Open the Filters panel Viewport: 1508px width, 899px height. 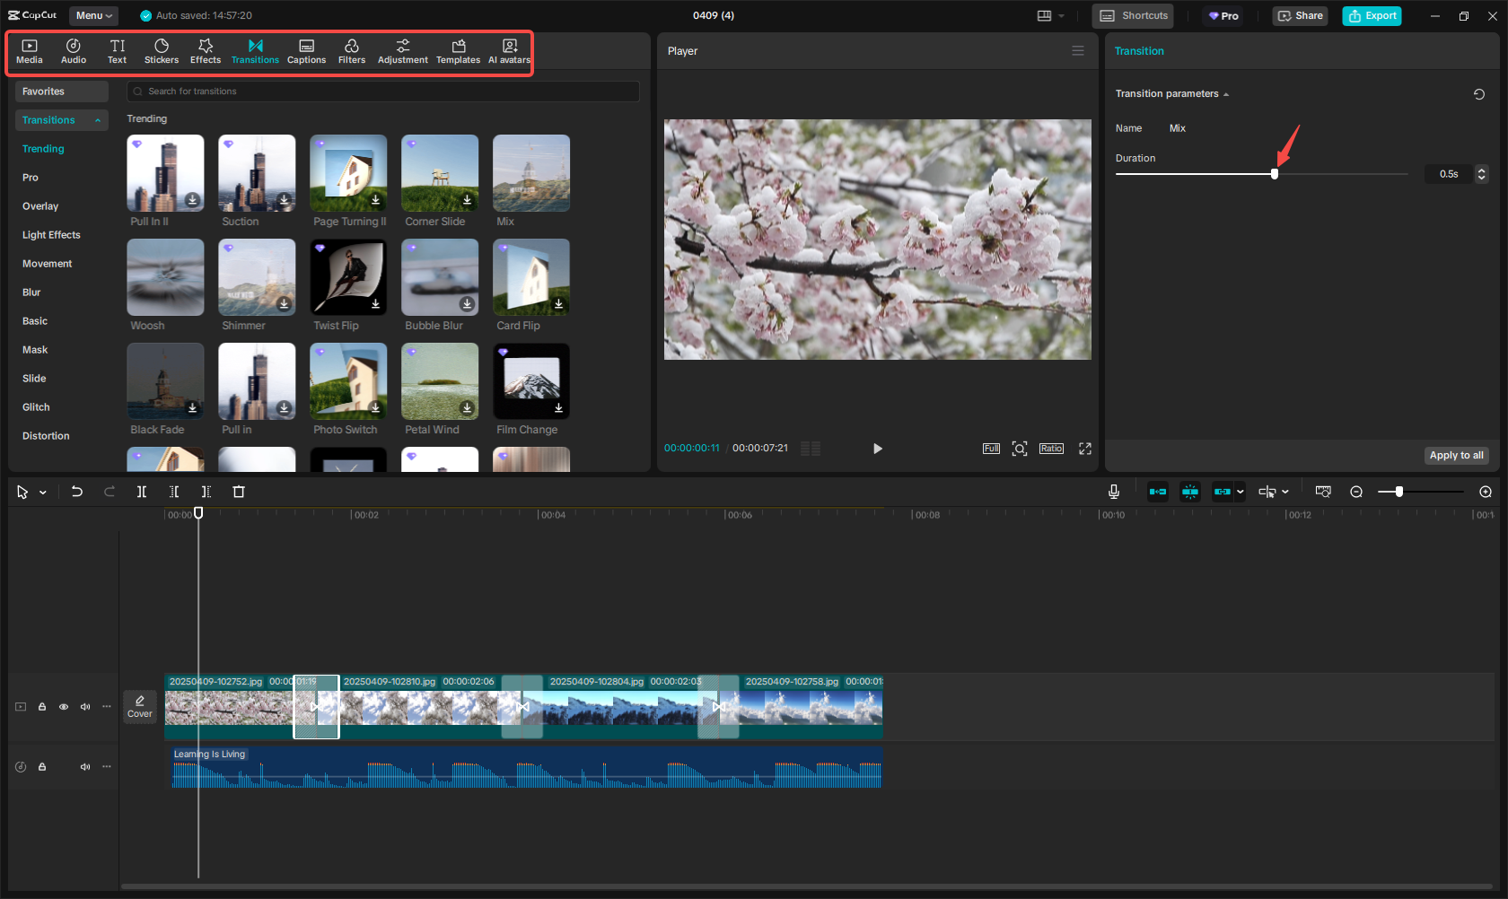point(352,50)
